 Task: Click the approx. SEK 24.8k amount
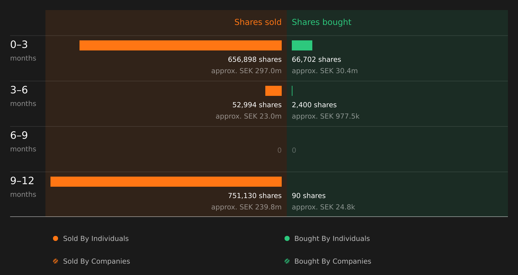(x=323, y=207)
